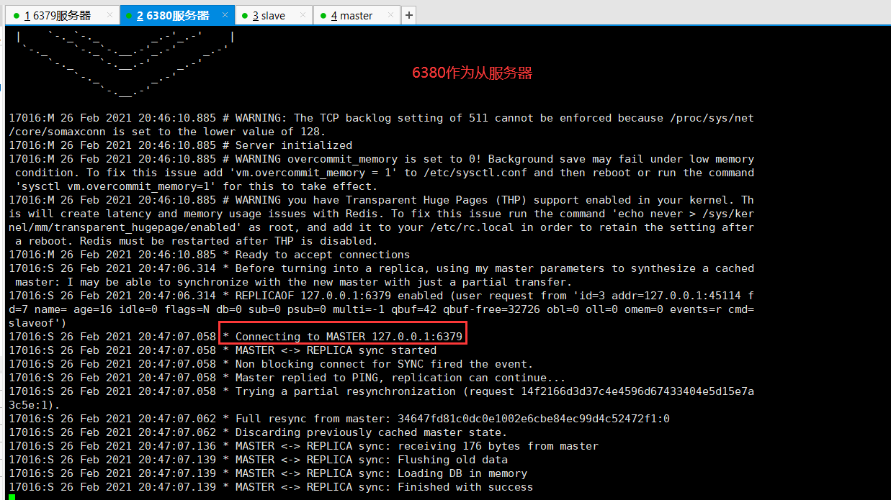
Task: Click "master: I may be able to synchronize" line
Action: coord(293,282)
